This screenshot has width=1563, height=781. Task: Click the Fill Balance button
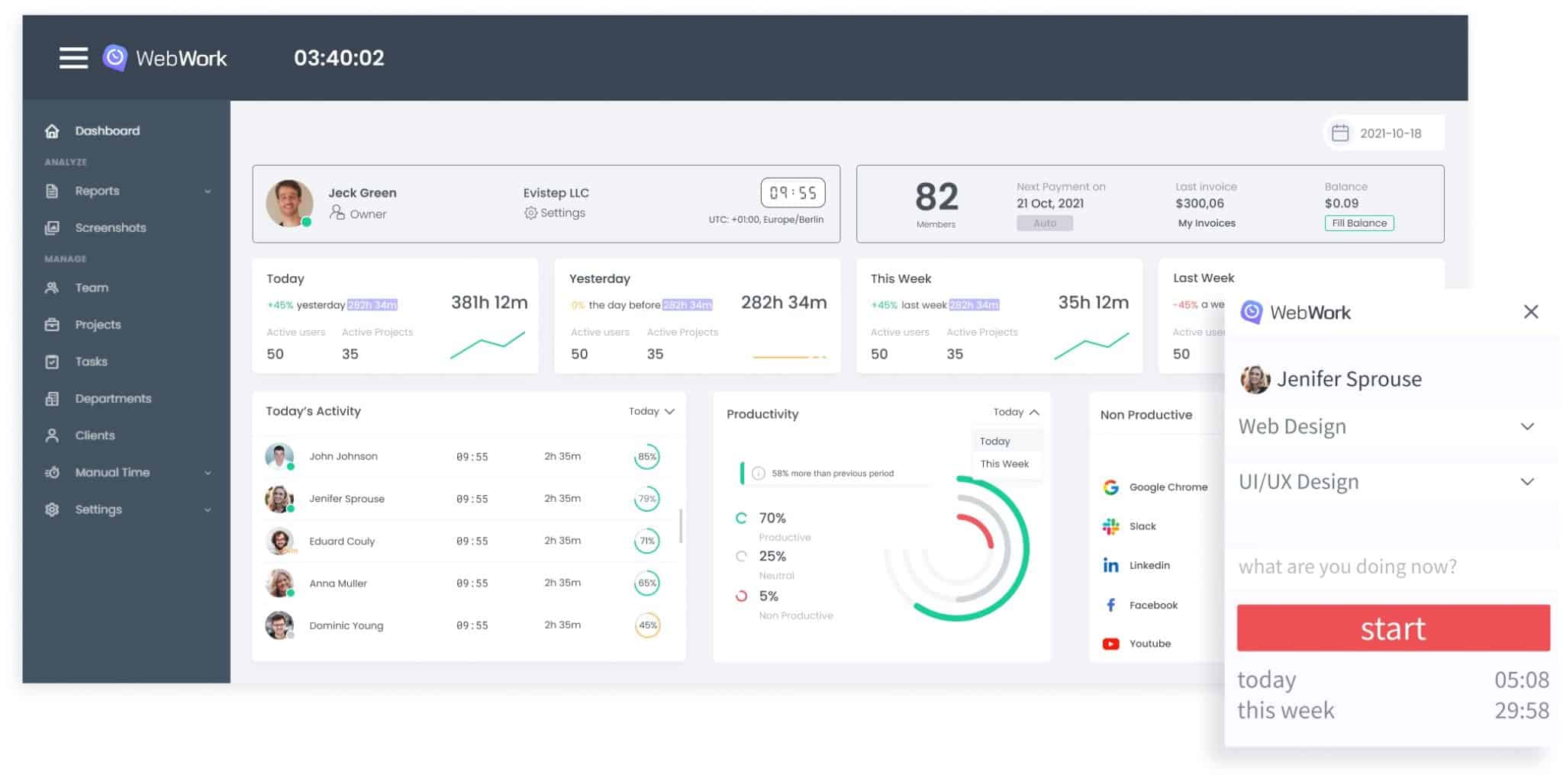tap(1359, 223)
